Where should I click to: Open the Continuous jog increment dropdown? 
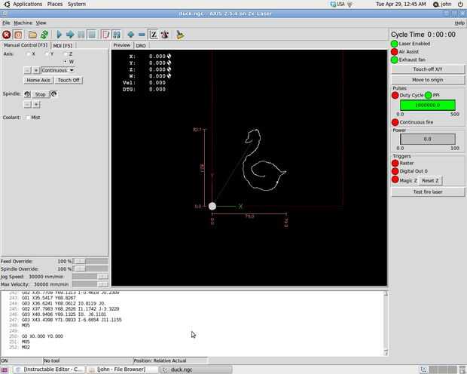pos(58,70)
